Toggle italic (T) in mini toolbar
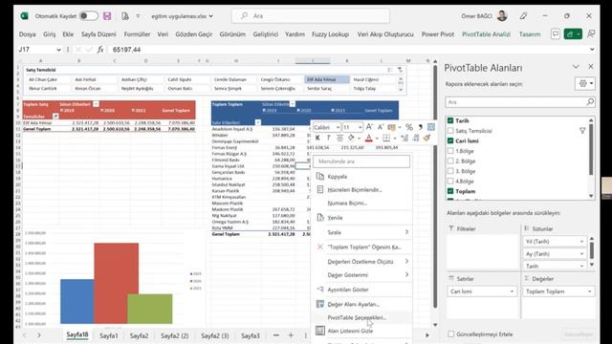The height and width of the screenshot is (344, 612). pyautogui.click(x=328, y=138)
